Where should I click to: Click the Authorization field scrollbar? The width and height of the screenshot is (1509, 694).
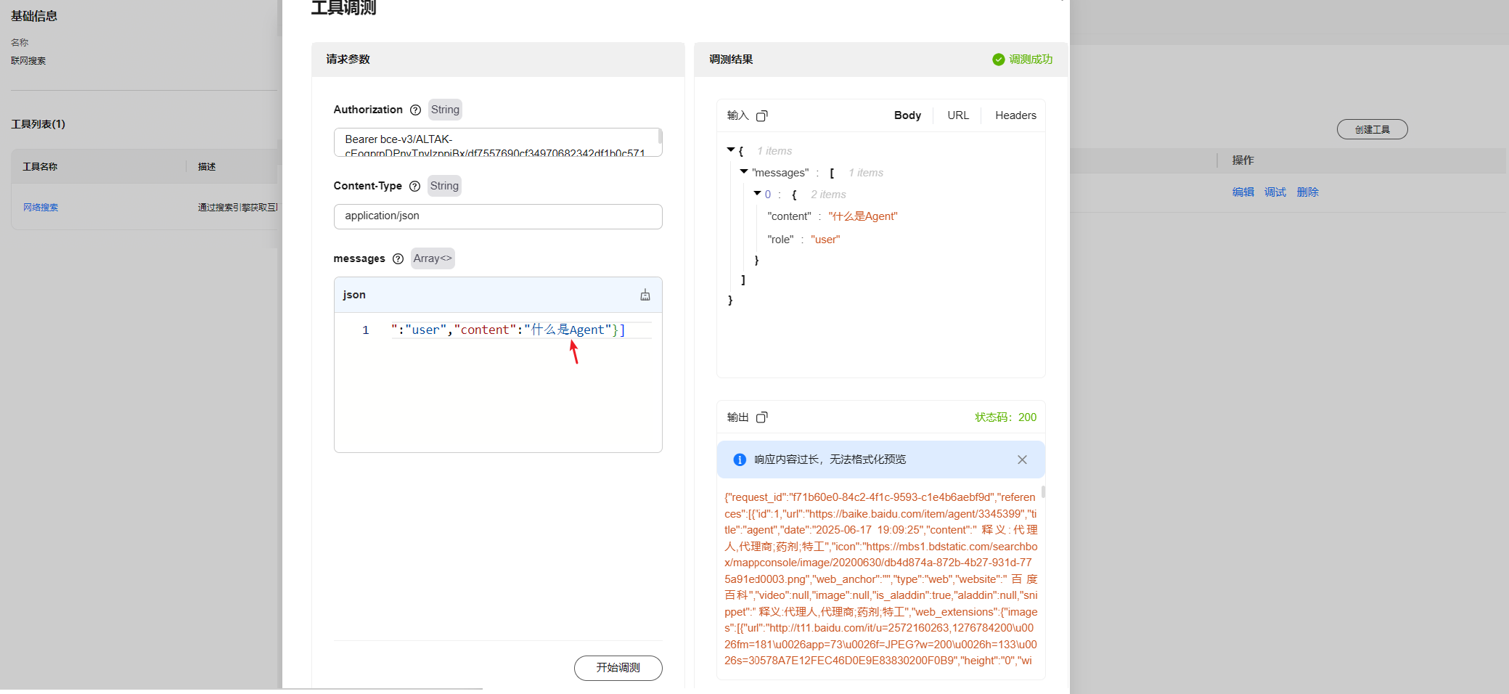(660, 136)
